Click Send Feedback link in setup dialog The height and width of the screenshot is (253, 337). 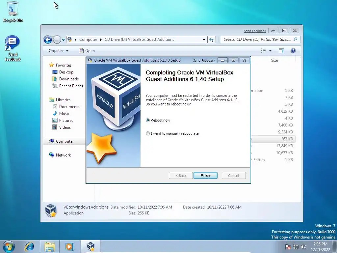pyautogui.click(x=204, y=61)
